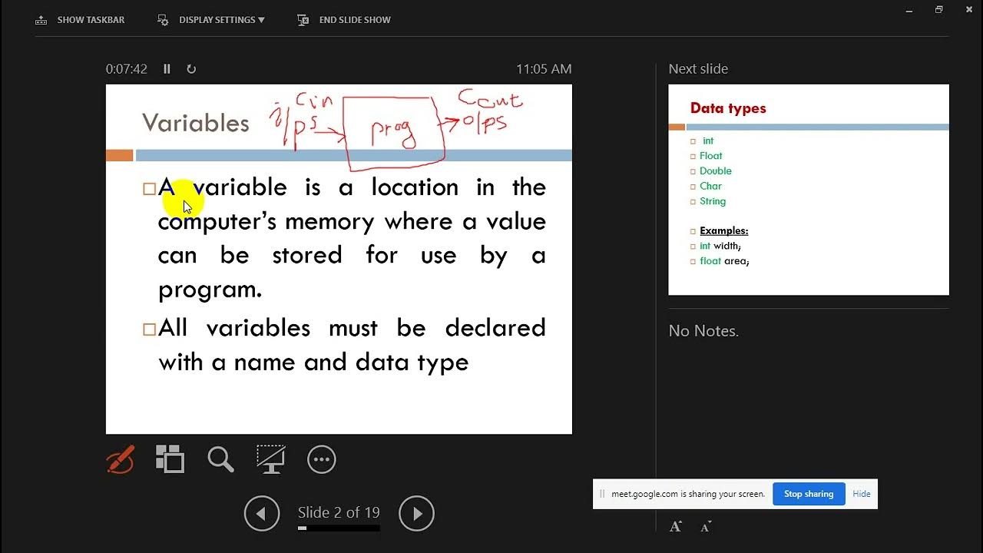983x553 pixels.
Task: Click 'Double' in next slide preview
Action: pyautogui.click(x=716, y=171)
